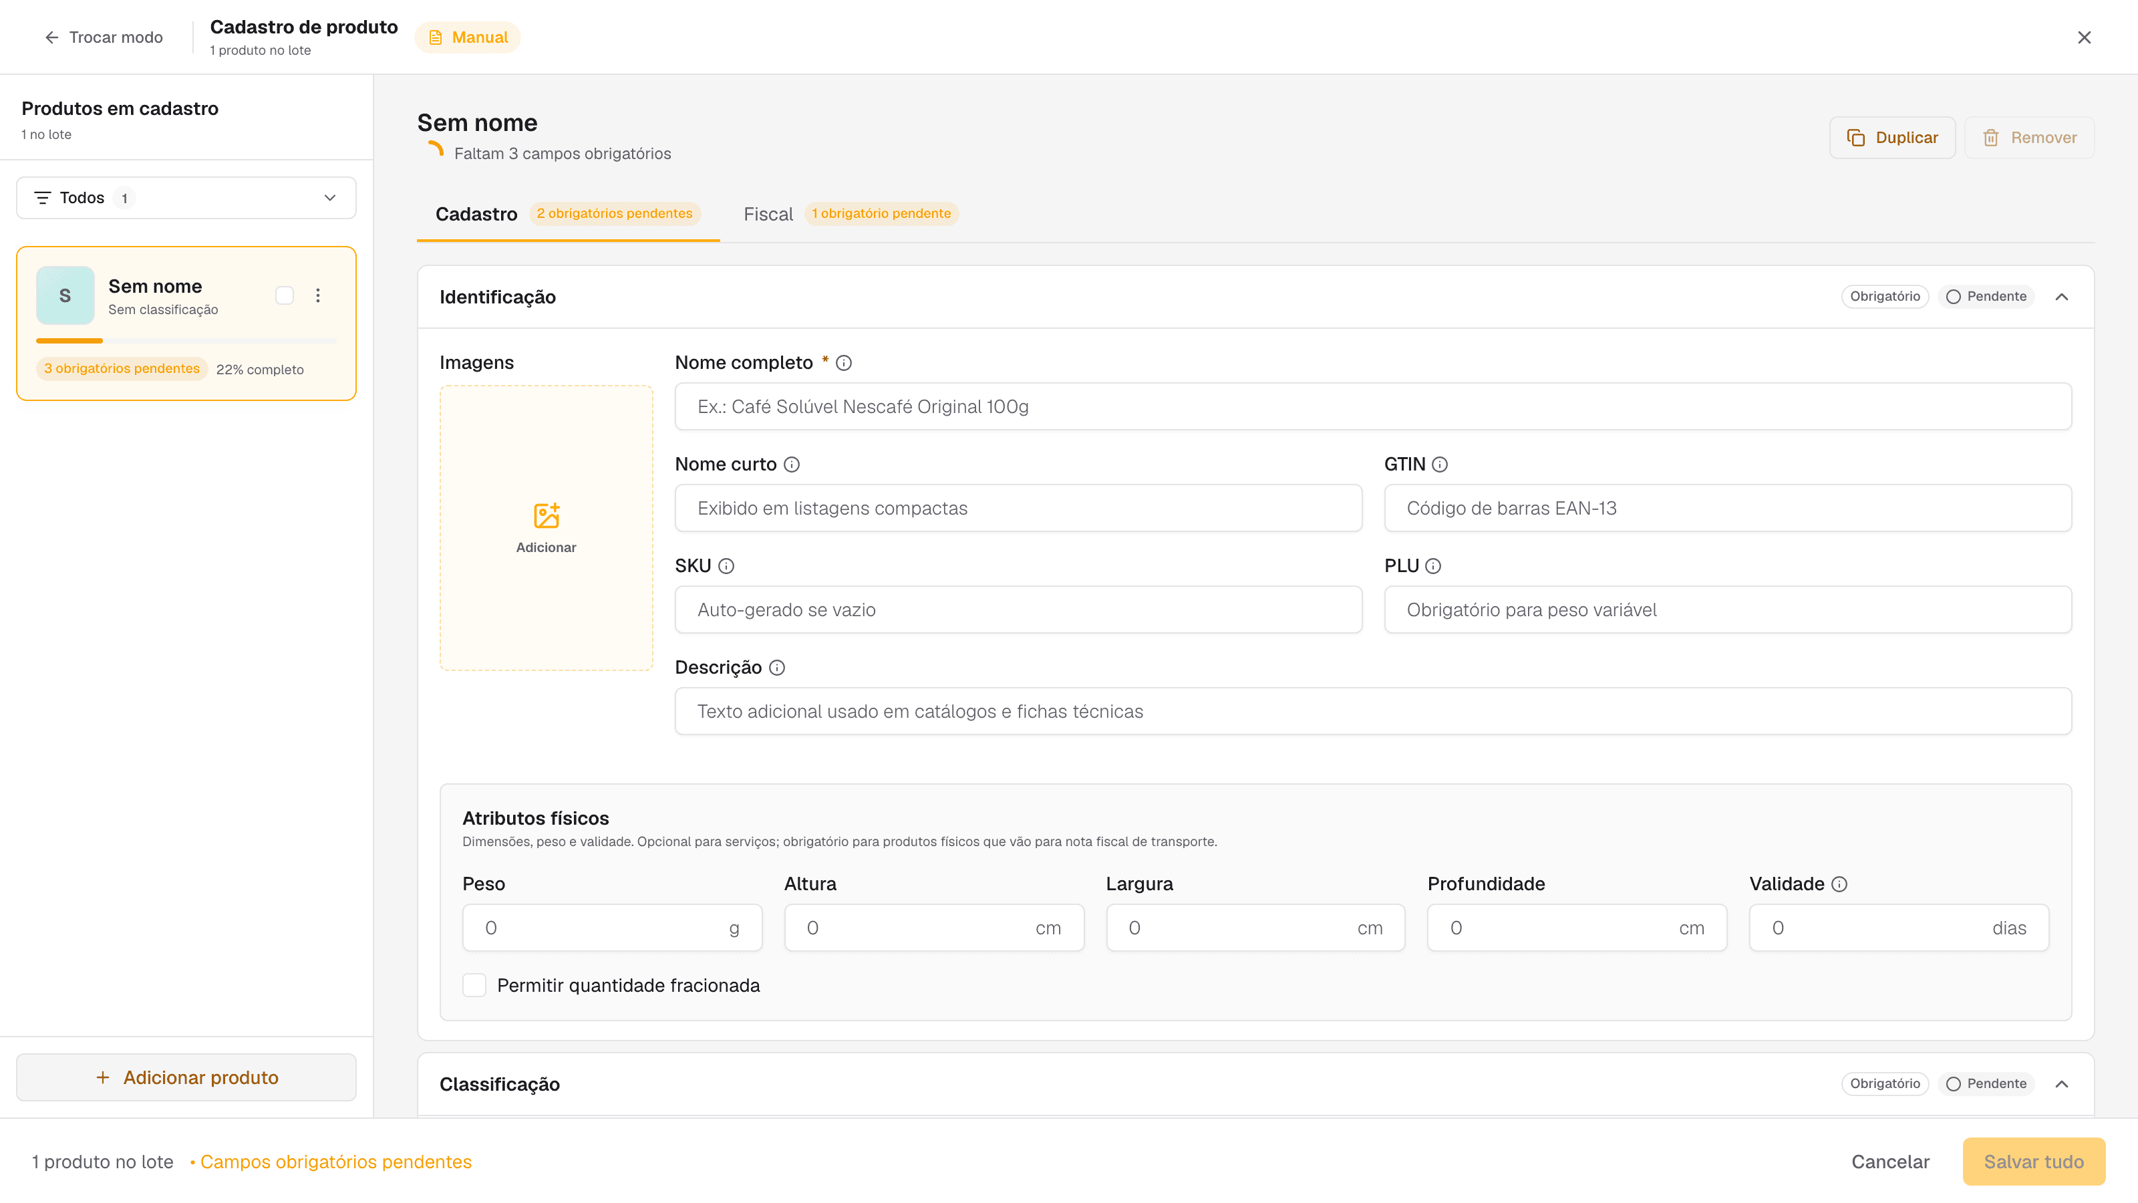2138x1203 pixels.
Task: Click the loading spinner beside Faltam 3 campos
Action: (435, 150)
